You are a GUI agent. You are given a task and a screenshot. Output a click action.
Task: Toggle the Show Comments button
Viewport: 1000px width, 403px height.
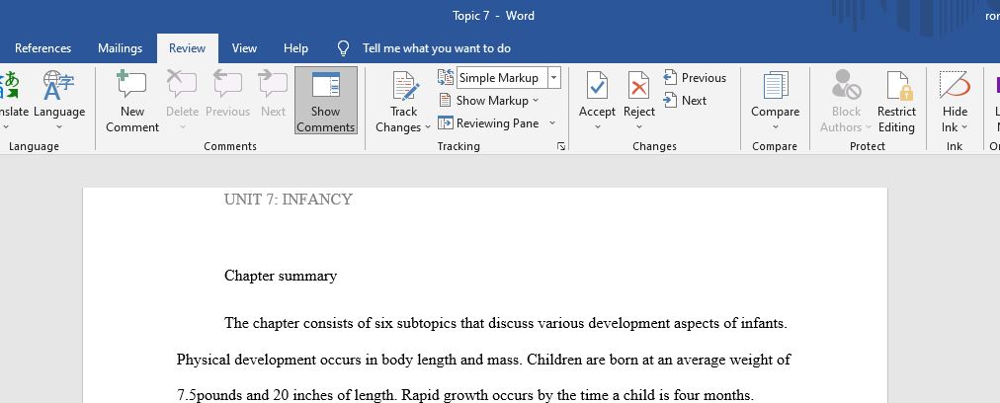tap(326, 101)
